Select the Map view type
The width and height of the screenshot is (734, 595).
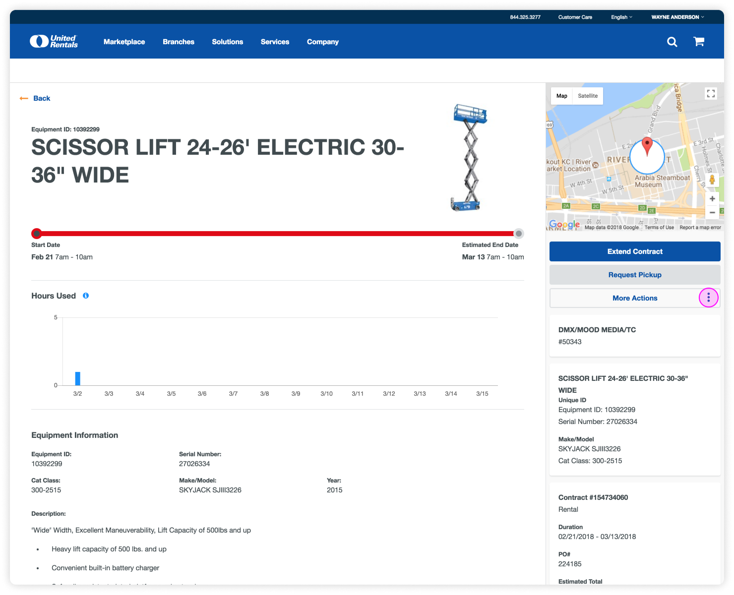click(561, 96)
